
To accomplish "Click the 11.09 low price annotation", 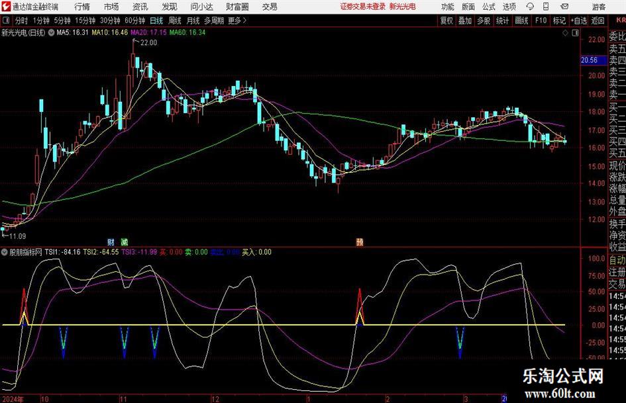I will [17, 236].
